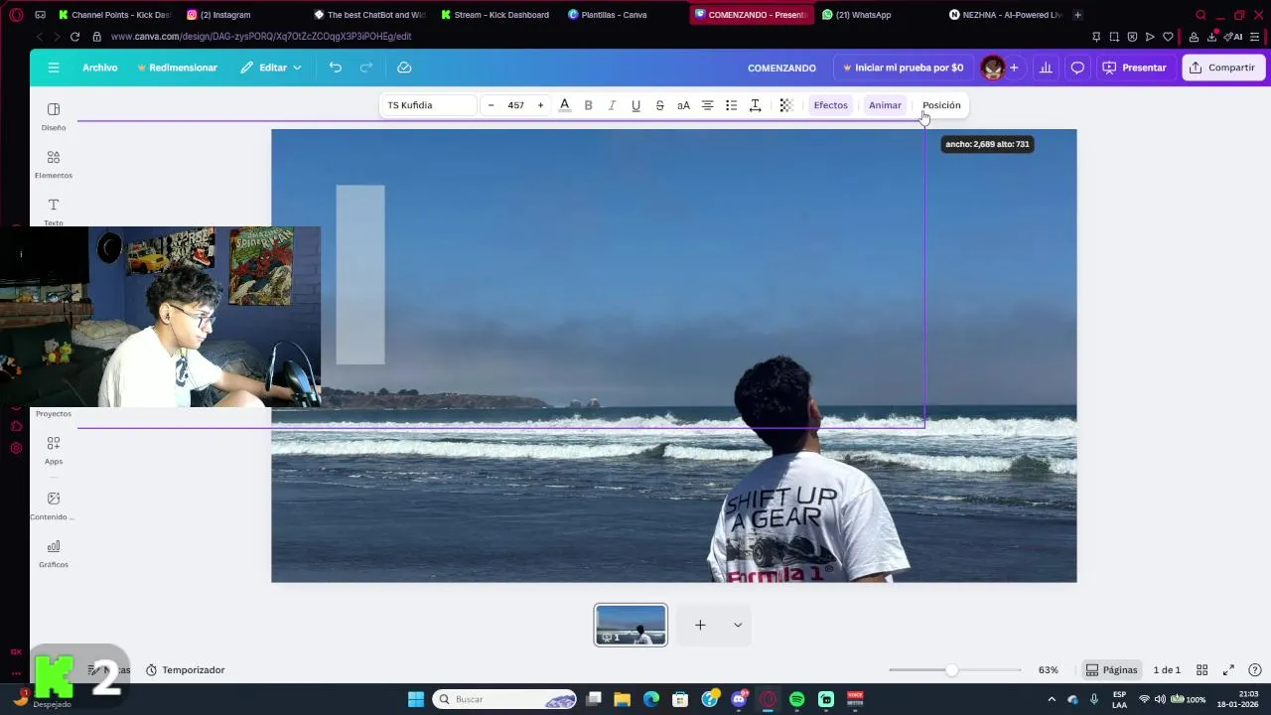Click the browser address bar URL

point(261,37)
